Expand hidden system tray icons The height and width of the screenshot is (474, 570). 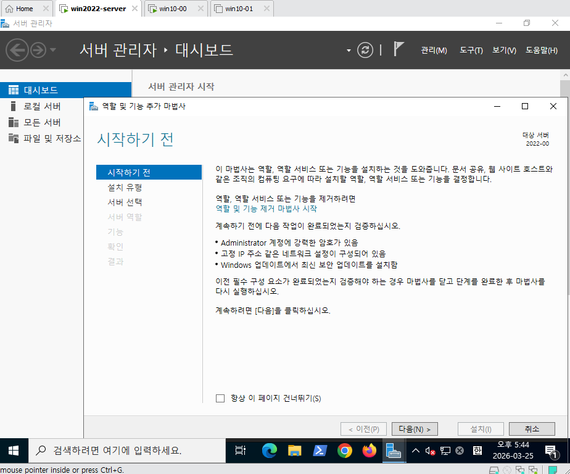point(416,451)
